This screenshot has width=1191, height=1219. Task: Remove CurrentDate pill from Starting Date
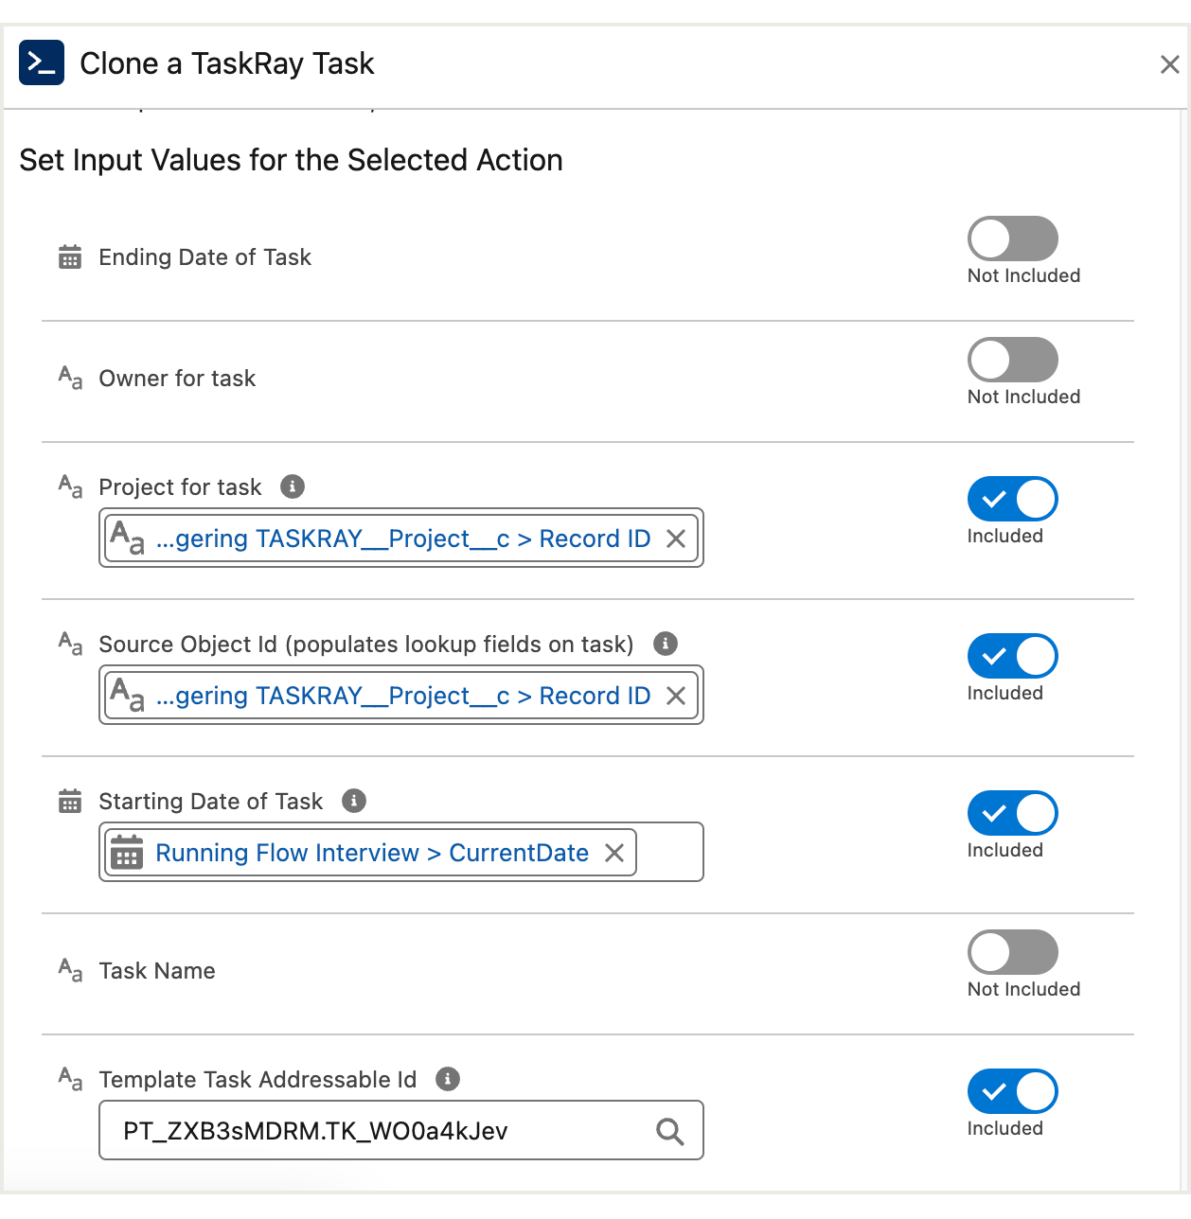click(614, 853)
